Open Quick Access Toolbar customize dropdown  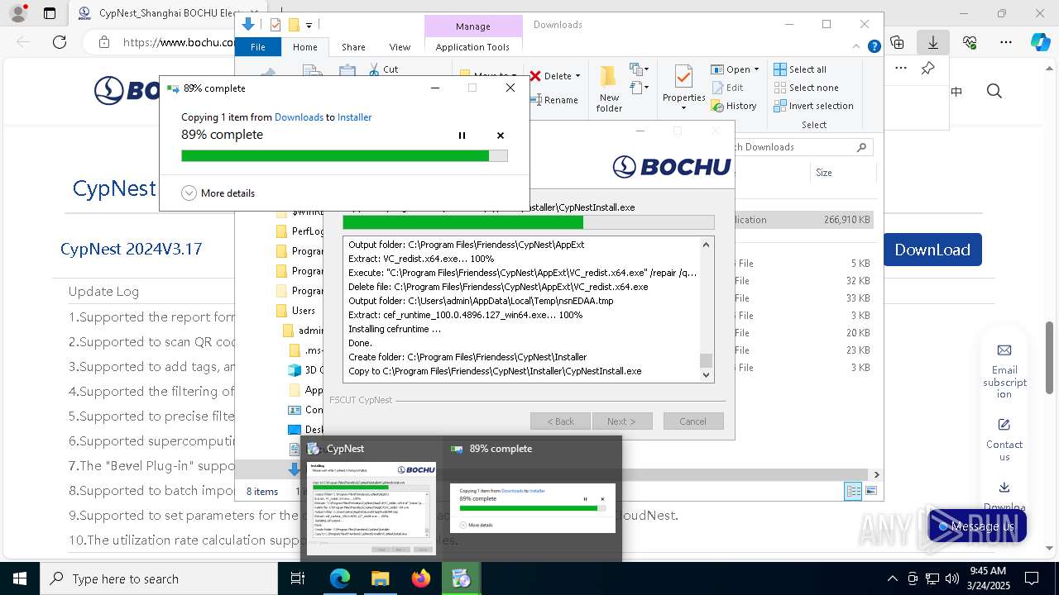tap(309, 26)
